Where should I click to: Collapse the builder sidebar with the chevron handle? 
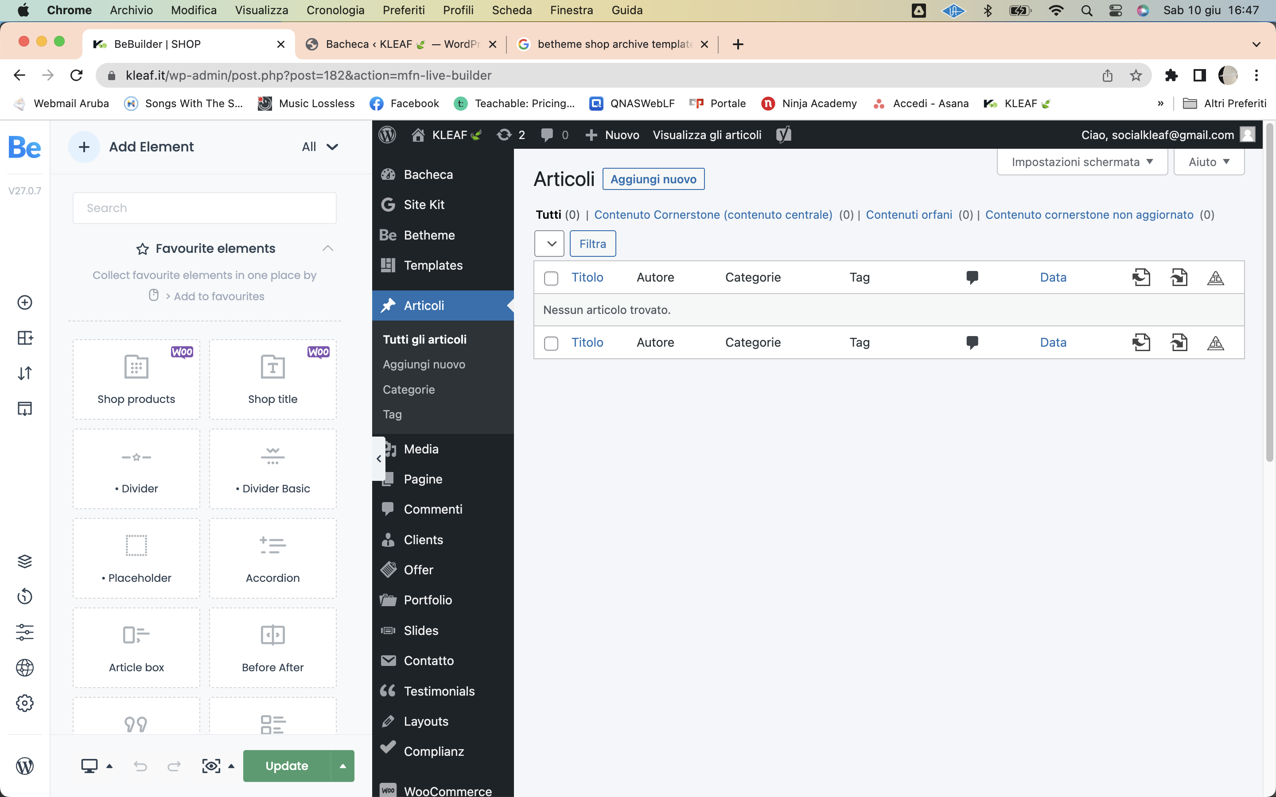pos(378,459)
